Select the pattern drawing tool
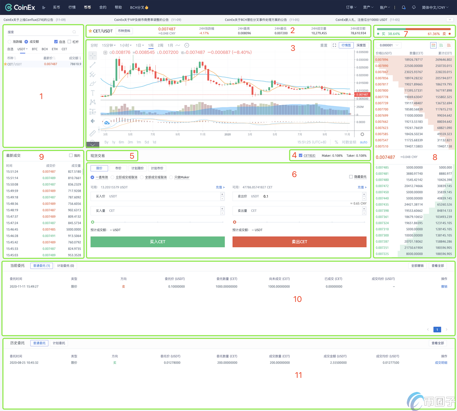The width and height of the screenshot is (457, 411). [93, 102]
